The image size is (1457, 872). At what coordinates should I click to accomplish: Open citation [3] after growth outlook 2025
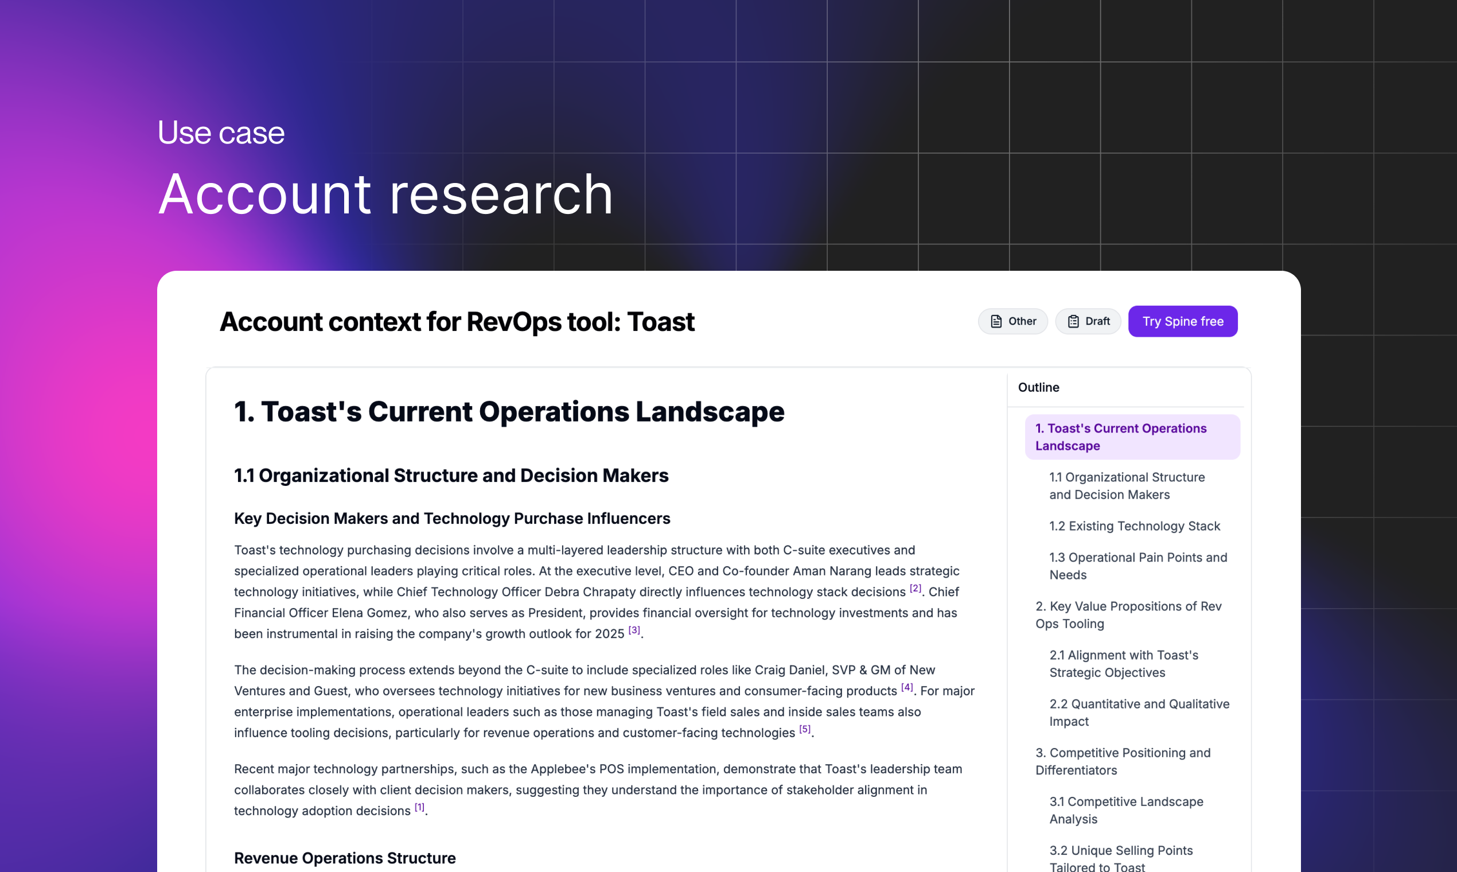click(634, 630)
